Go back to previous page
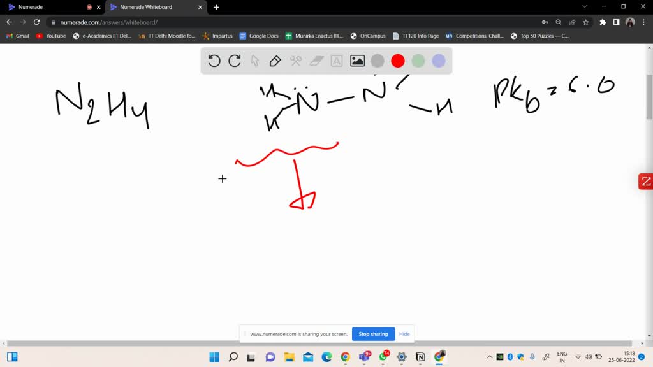This screenshot has width=653, height=367. pos(9,22)
